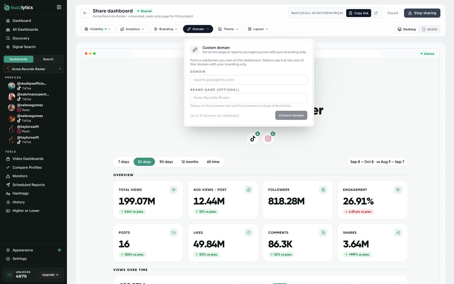This screenshot has height=284, width=454.
Task: Select the Desktop preview mode
Action: pos(407,29)
